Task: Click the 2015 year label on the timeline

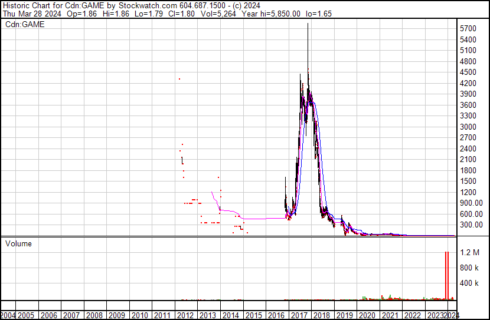Action: 254,315
